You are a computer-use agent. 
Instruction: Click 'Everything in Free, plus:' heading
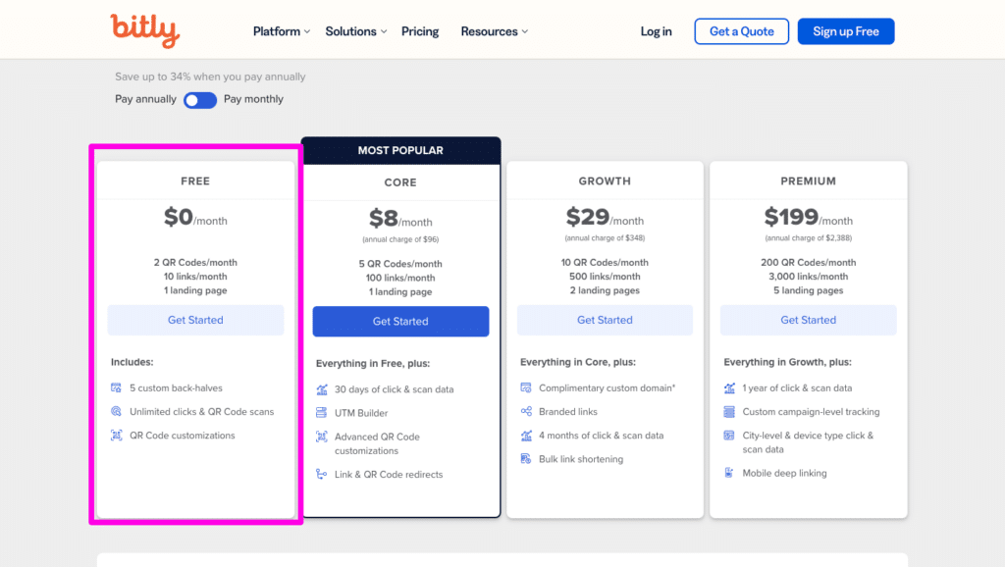click(x=372, y=363)
